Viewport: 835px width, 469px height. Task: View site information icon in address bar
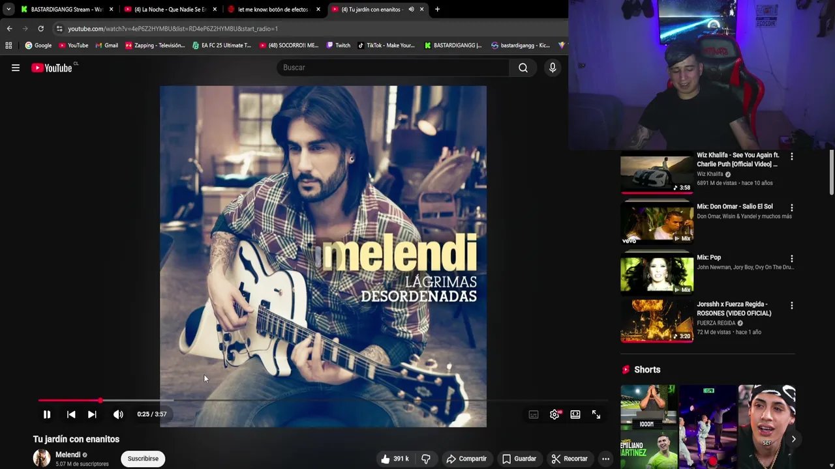[x=59, y=29]
